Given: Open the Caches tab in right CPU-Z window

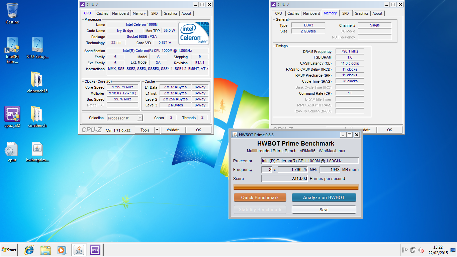Looking at the screenshot, I should click(293, 13).
